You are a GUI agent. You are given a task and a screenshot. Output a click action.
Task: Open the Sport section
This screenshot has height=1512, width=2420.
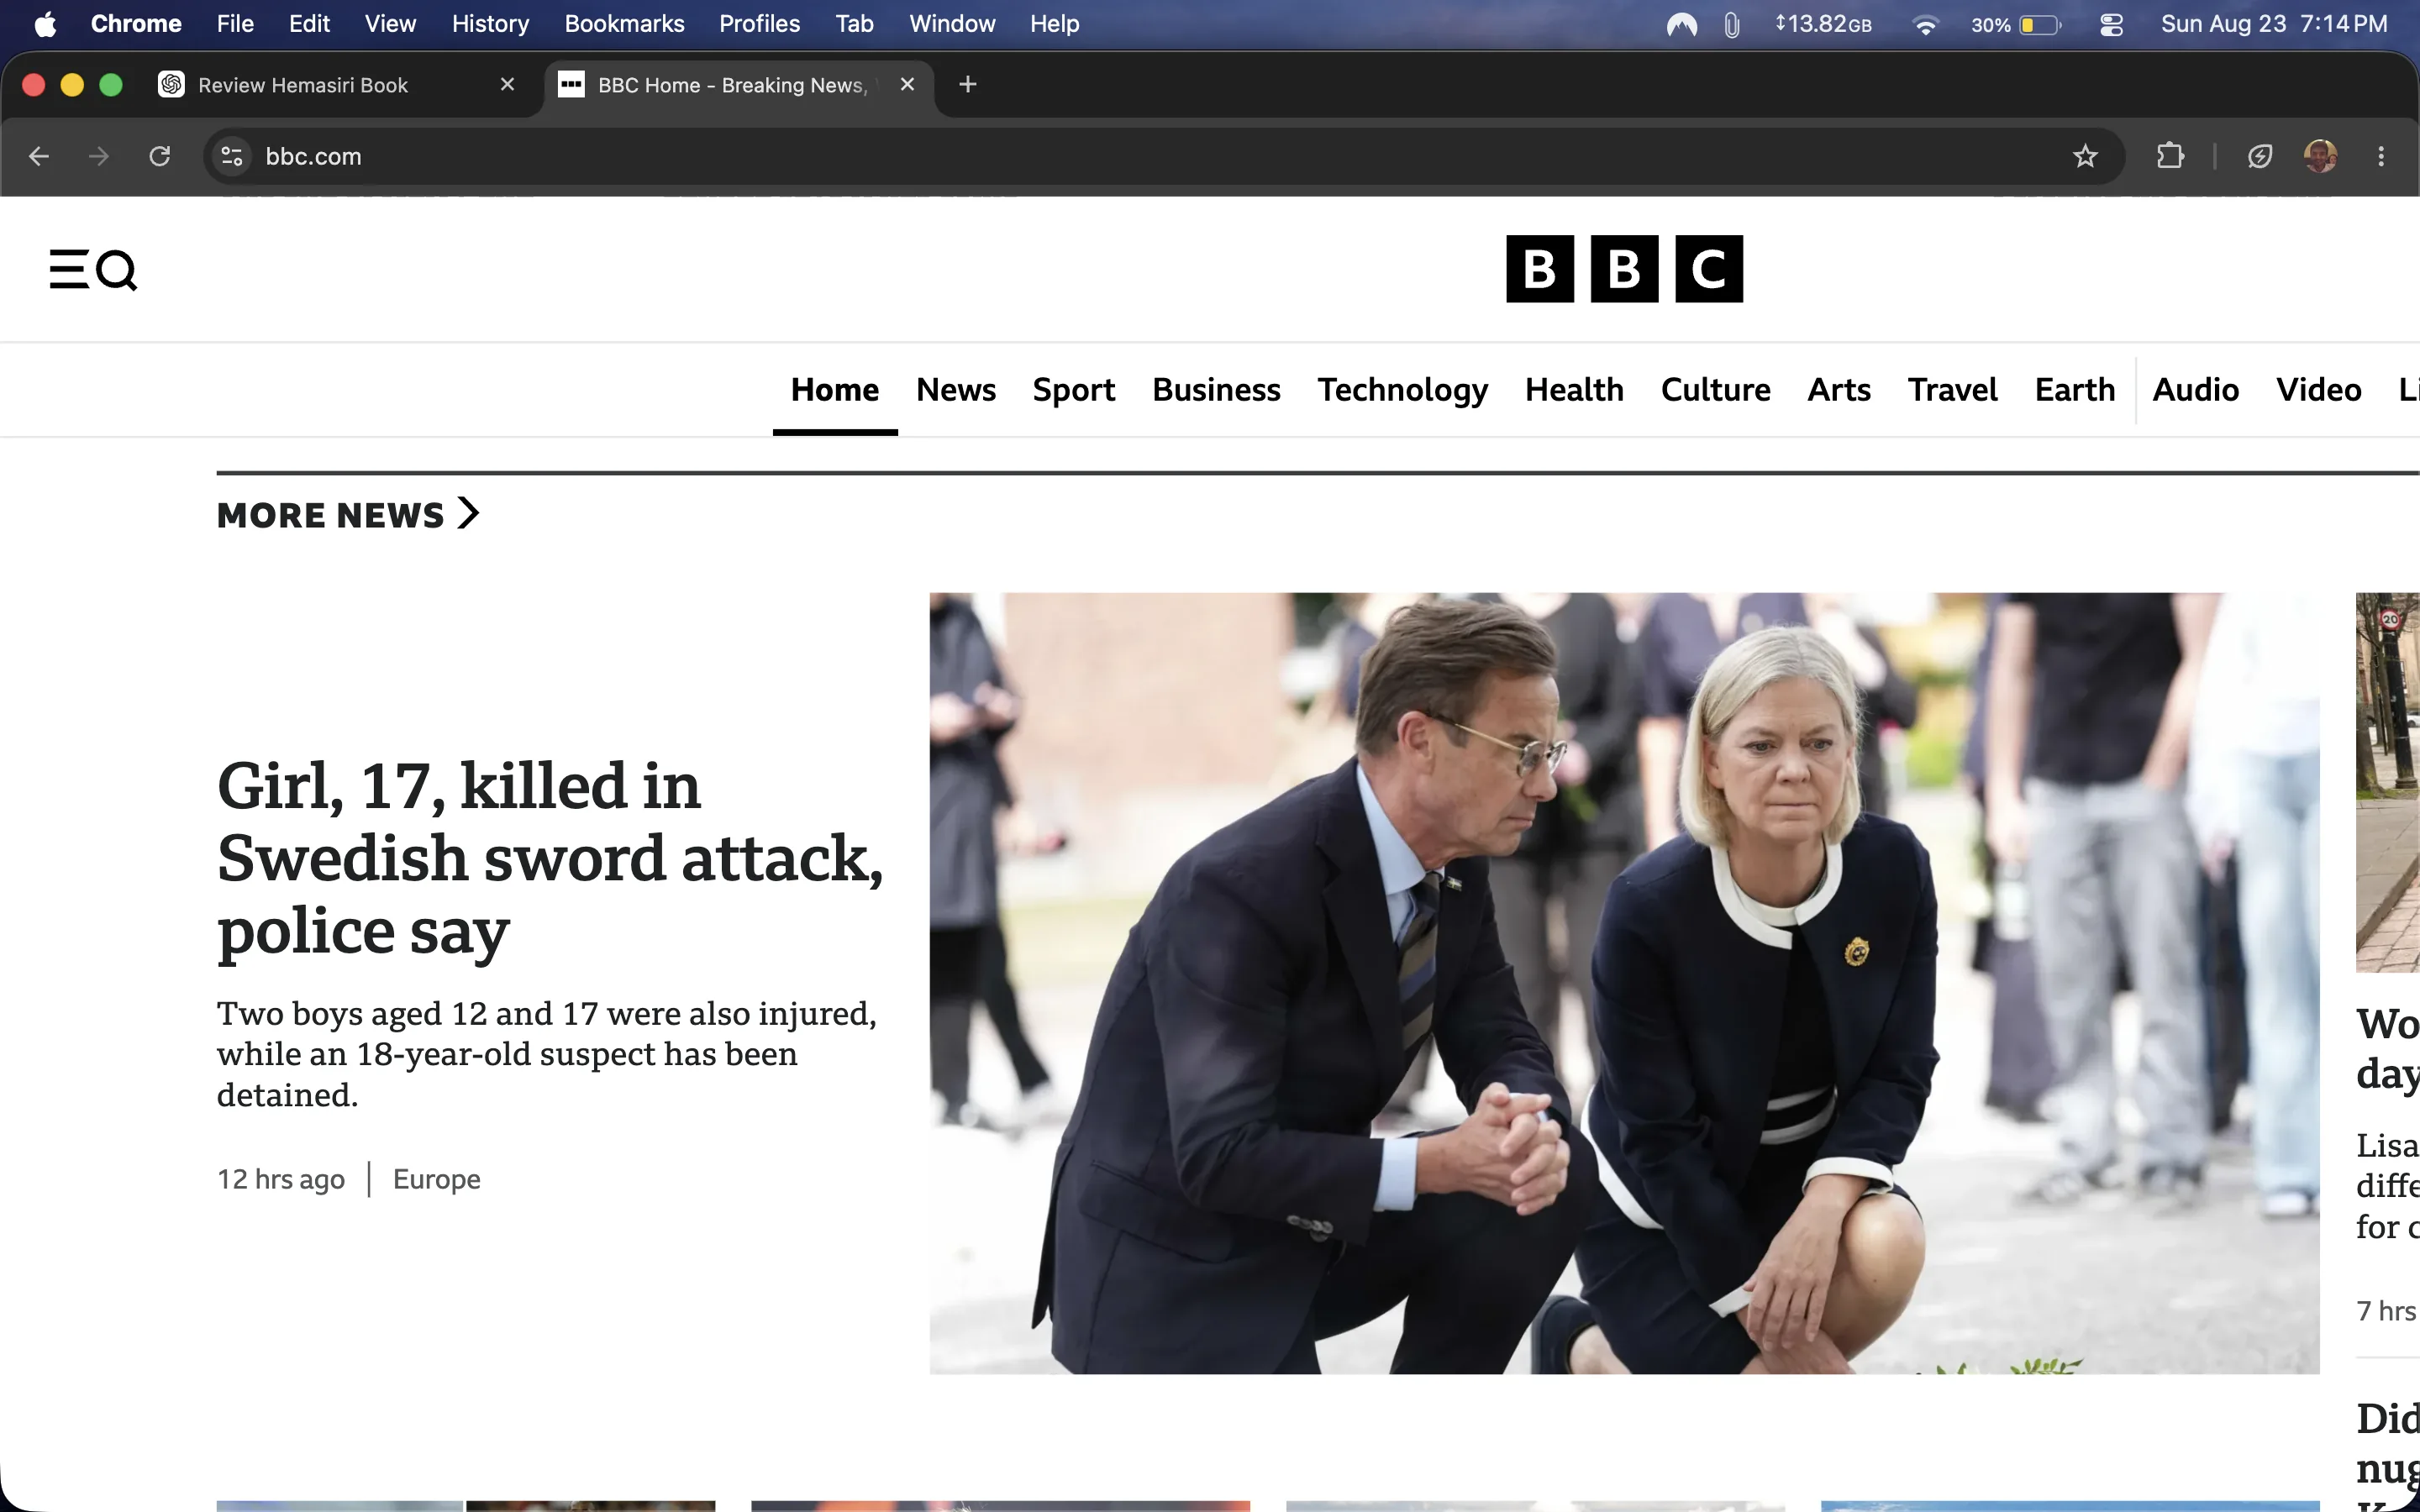coord(1073,390)
